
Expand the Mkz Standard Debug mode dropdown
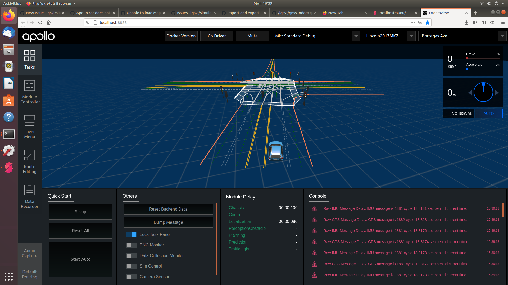356,36
